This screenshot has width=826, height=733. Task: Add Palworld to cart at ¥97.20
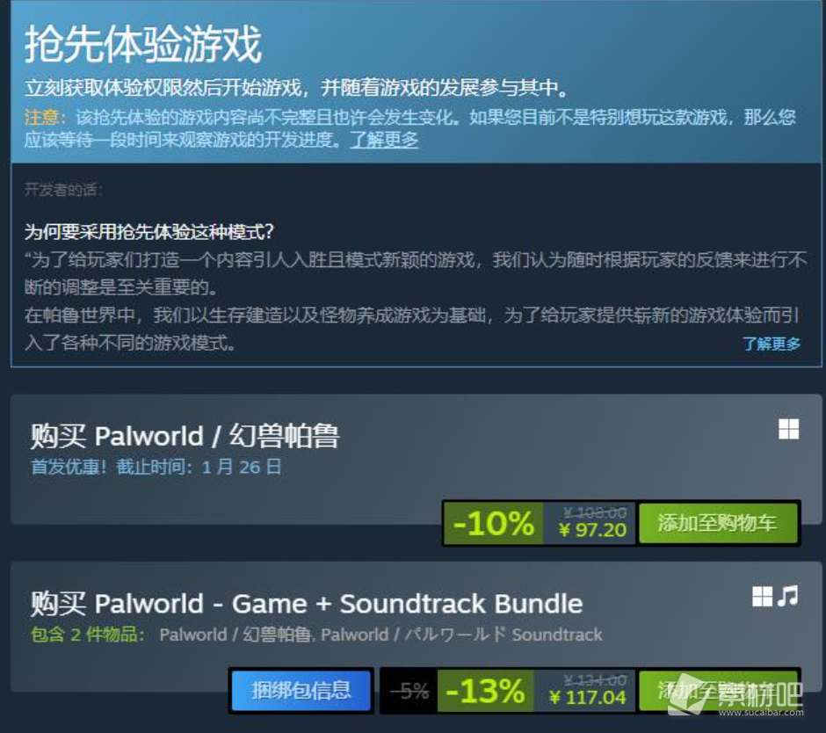pyautogui.click(x=718, y=523)
